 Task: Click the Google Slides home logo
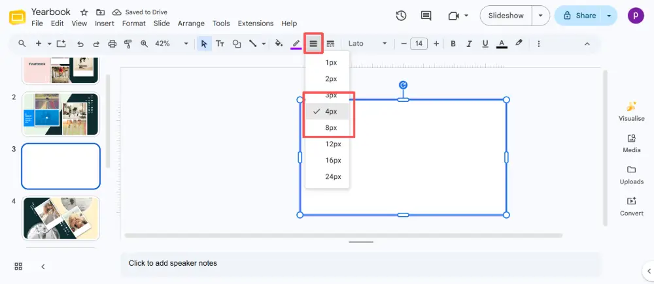(18, 18)
